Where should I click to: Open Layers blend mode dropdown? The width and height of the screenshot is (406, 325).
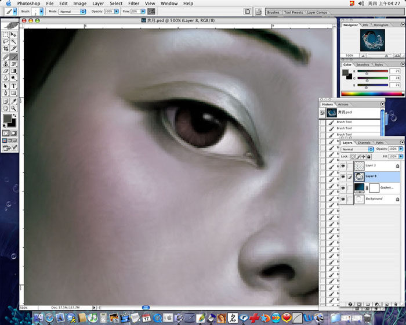tap(357, 149)
